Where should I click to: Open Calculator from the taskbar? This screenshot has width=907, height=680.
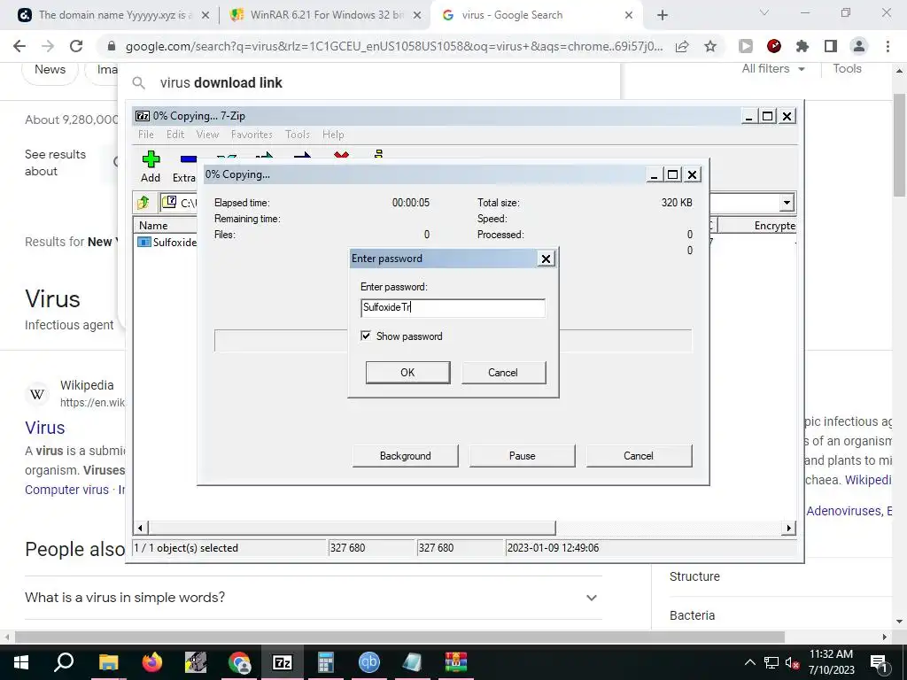pos(325,662)
